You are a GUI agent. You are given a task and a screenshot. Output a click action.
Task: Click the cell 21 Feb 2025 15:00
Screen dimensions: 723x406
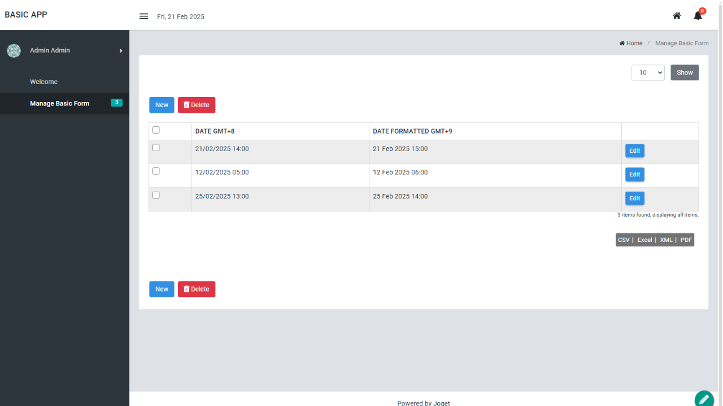pos(495,152)
